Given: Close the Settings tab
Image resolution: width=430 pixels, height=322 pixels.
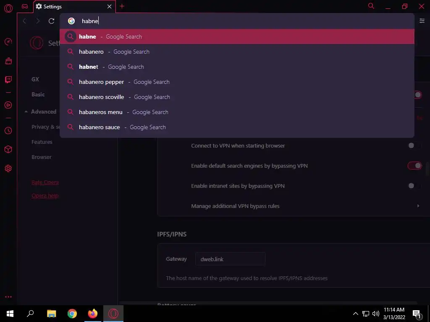Looking at the screenshot, I should click(x=110, y=7).
